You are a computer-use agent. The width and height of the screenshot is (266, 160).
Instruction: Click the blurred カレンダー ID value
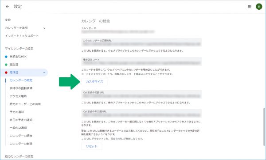[118, 32]
